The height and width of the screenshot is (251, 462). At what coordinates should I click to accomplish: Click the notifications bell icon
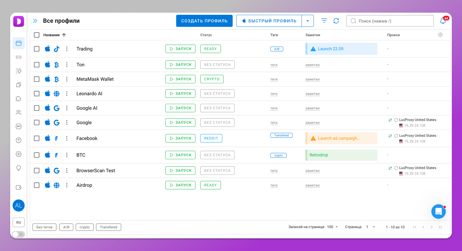[x=443, y=21]
